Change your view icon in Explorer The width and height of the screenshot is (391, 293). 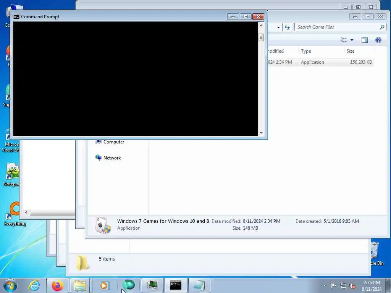pyautogui.click(x=344, y=40)
